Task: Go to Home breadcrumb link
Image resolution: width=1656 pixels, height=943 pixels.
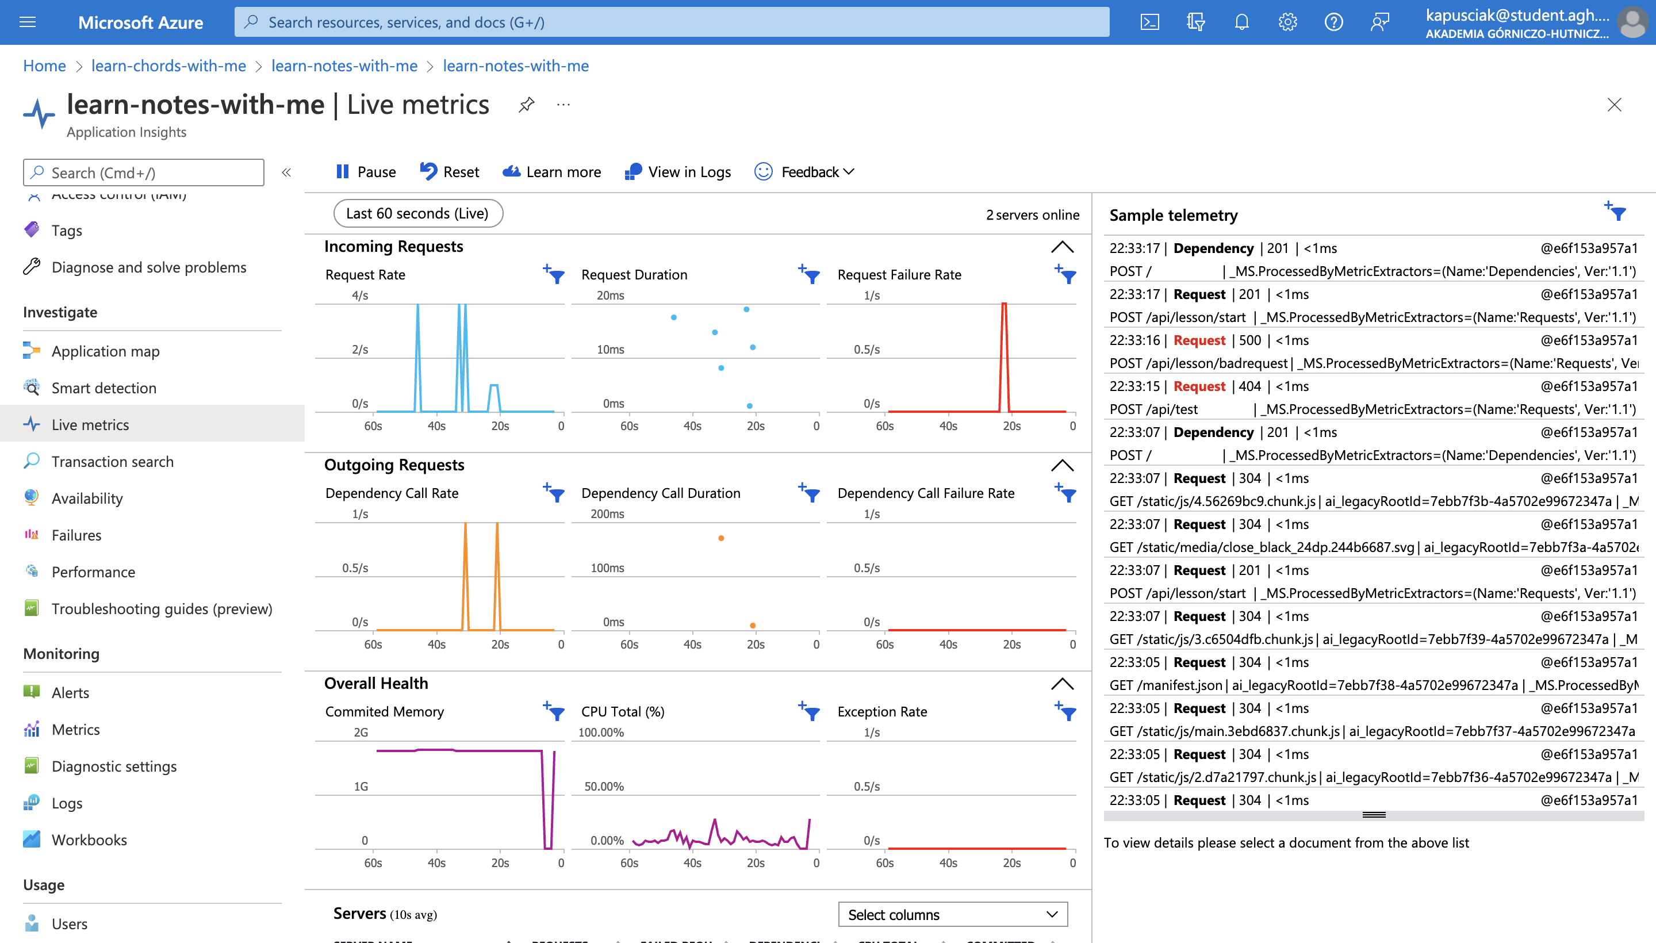Action: (x=44, y=66)
